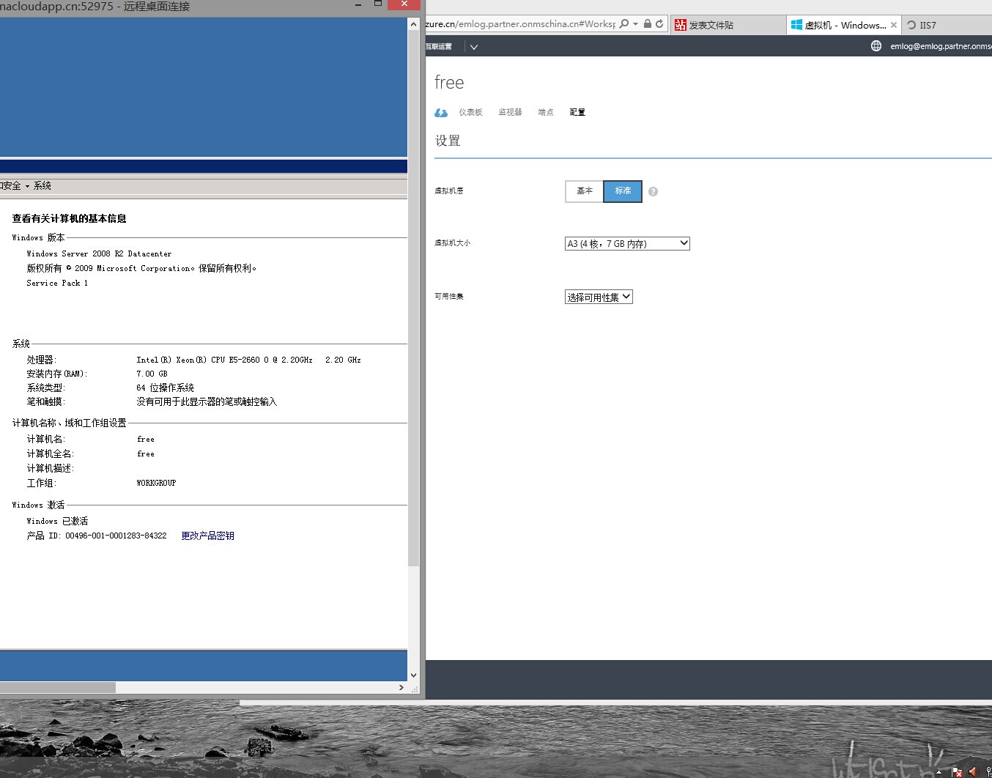Click the globe language icon
The width and height of the screenshot is (992, 778).
pyautogui.click(x=876, y=46)
